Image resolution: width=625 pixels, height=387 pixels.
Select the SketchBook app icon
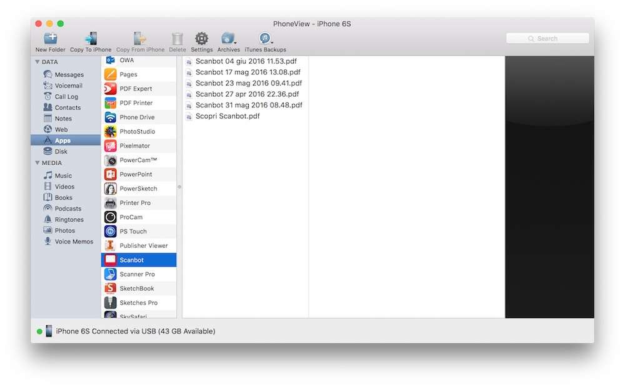(111, 288)
